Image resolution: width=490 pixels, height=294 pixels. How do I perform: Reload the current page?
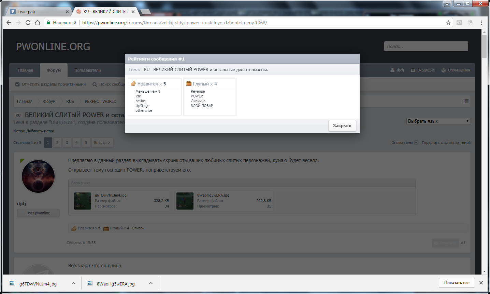pyautogui.click(x=28, y=23)
